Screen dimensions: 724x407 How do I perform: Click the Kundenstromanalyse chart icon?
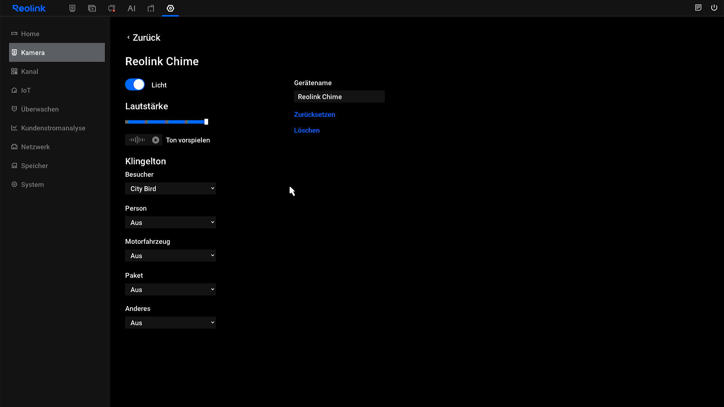pos(14,128)
